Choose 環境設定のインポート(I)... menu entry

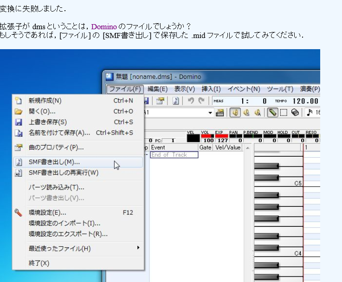tap(78, 224)
